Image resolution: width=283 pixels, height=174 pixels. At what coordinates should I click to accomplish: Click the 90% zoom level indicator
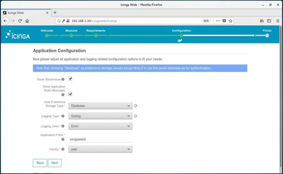206,21
